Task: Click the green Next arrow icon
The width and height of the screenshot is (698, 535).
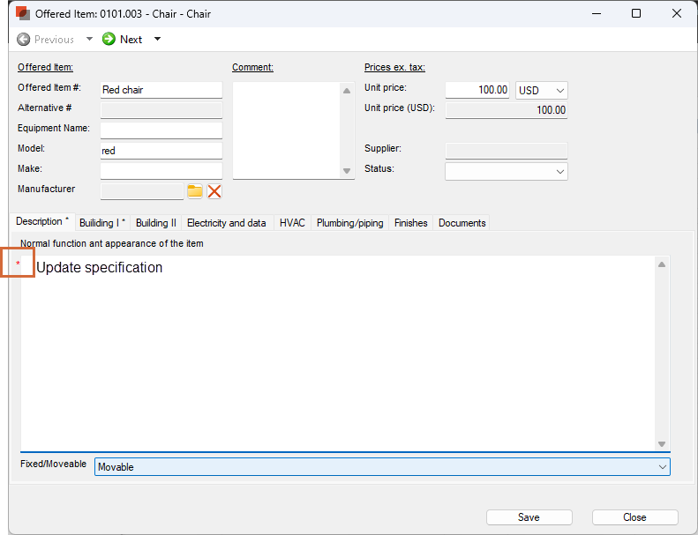Action: (x=109, y=39)
